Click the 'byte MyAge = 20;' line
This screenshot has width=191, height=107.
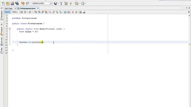point(29,32)
